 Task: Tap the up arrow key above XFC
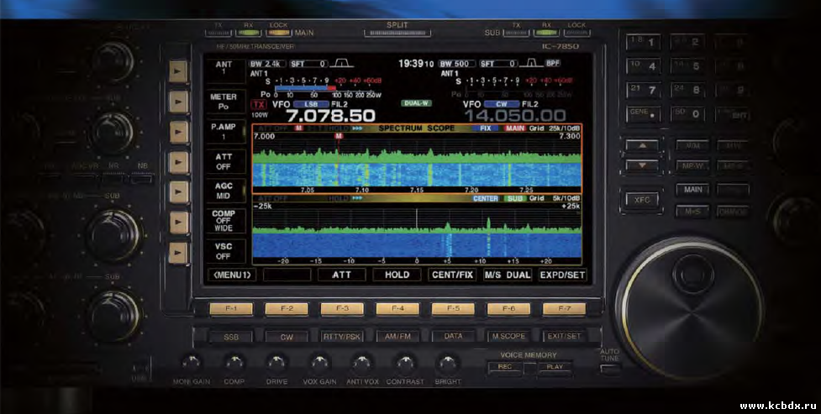642,145
